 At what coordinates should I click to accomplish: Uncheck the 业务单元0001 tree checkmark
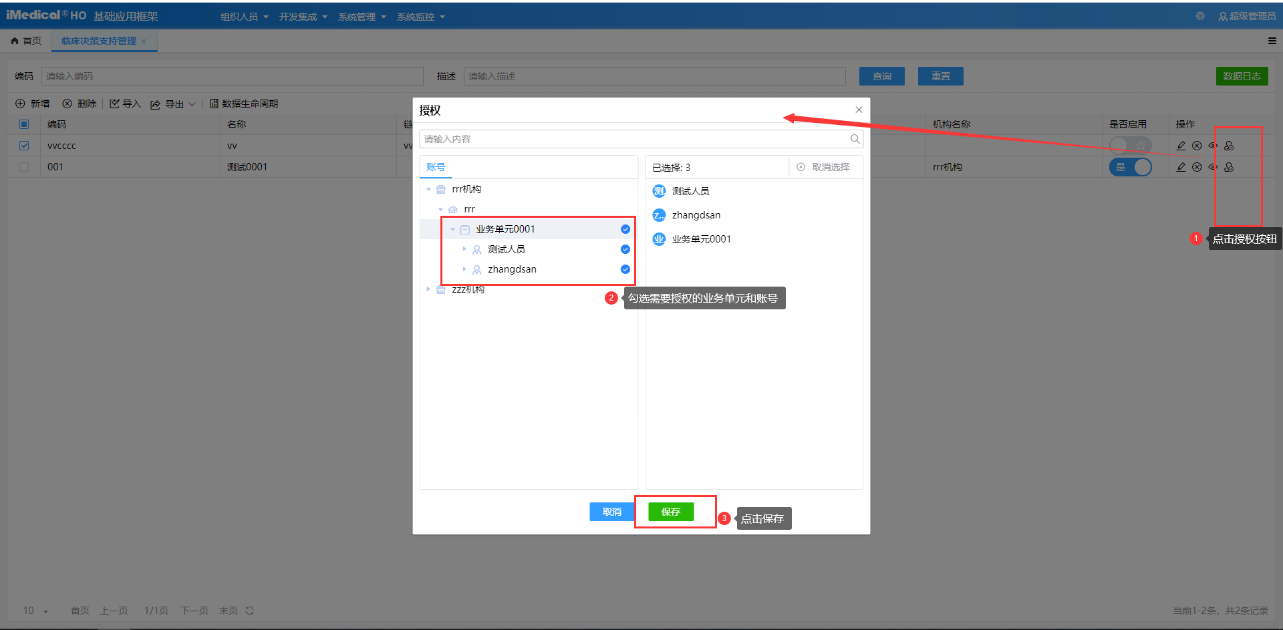point(625,229)
